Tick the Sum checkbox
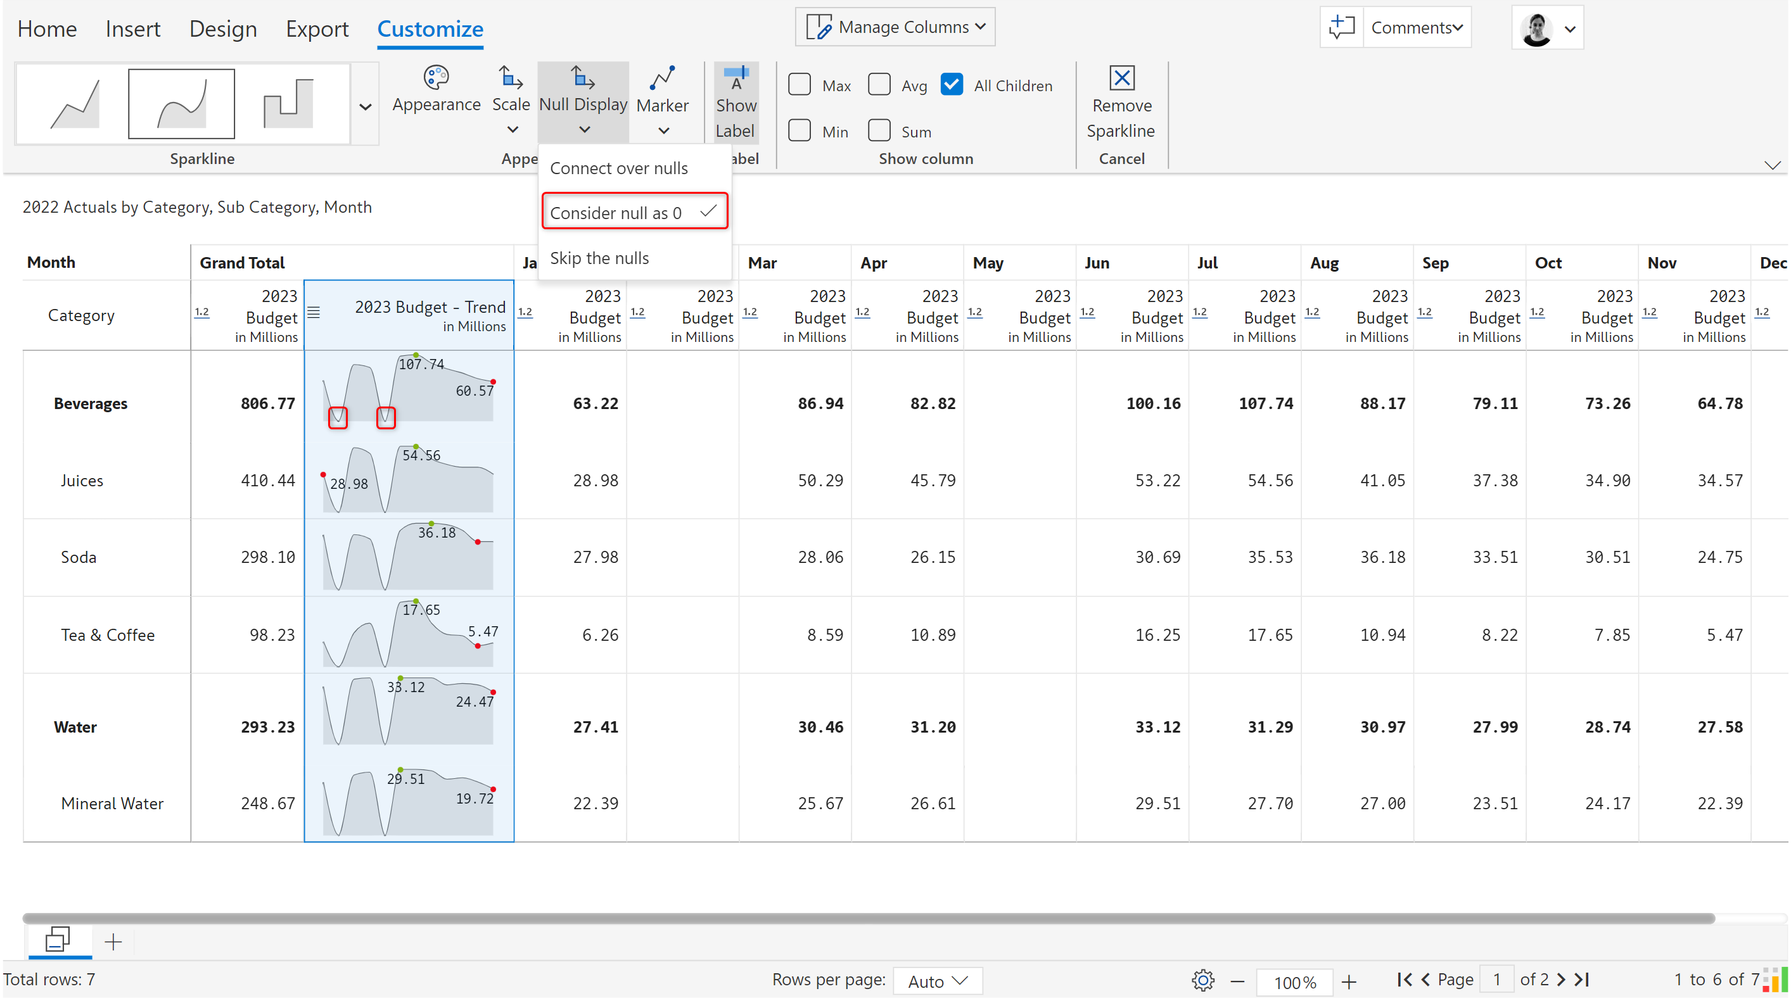Screen dimensions: 1791x1003 click(x=879, y=130)
